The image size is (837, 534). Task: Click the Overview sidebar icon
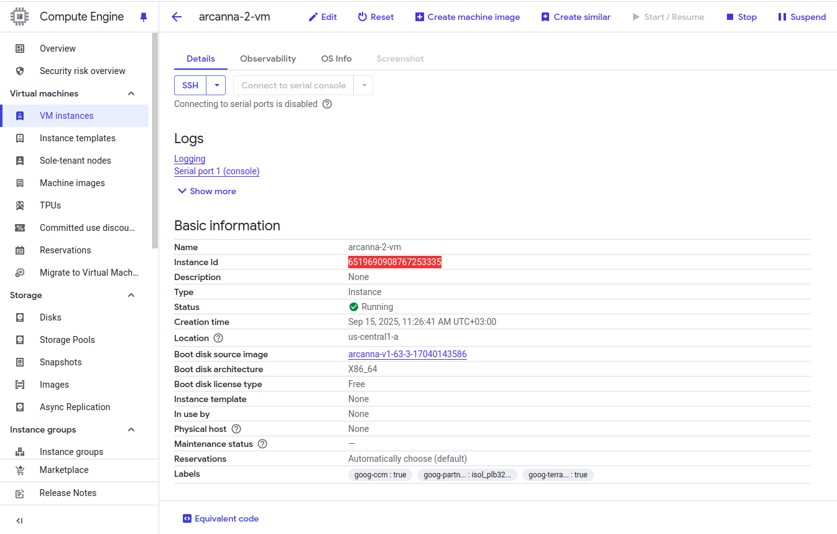[20, 49]
